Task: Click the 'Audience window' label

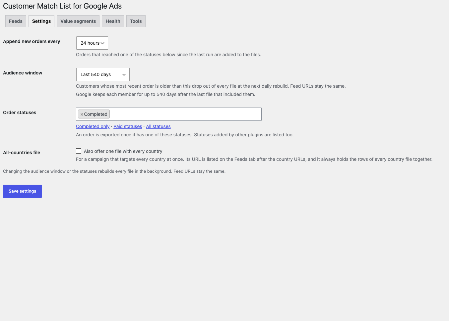Action: click(23, 73)
